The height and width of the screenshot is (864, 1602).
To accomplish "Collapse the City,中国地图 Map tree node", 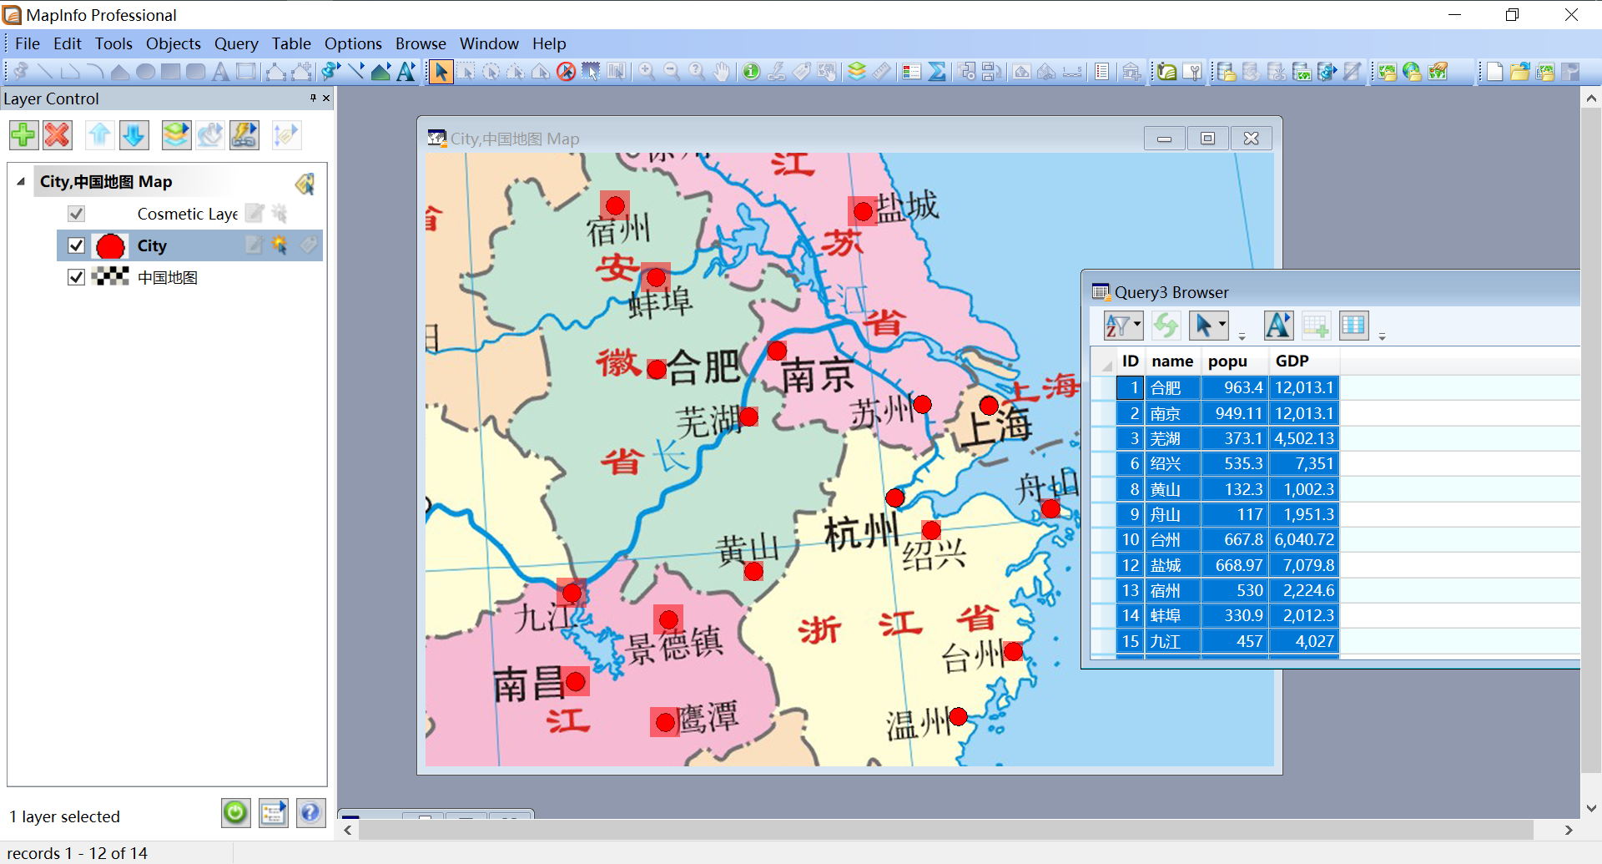I will [x=21, y=181].
